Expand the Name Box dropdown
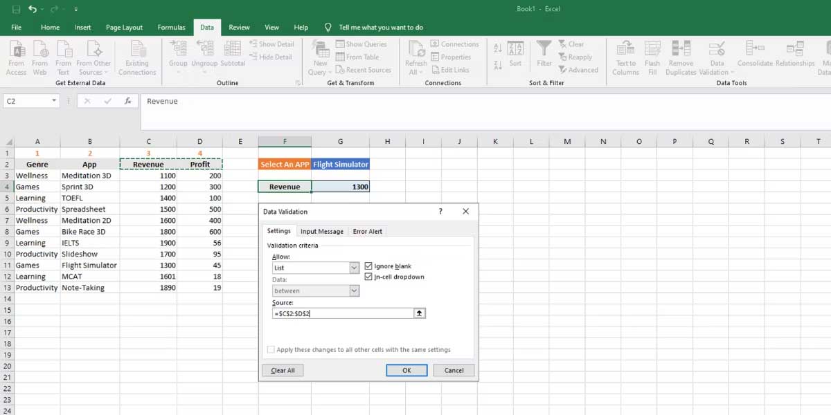Viewport: 831px width, 415px height. 55,100
